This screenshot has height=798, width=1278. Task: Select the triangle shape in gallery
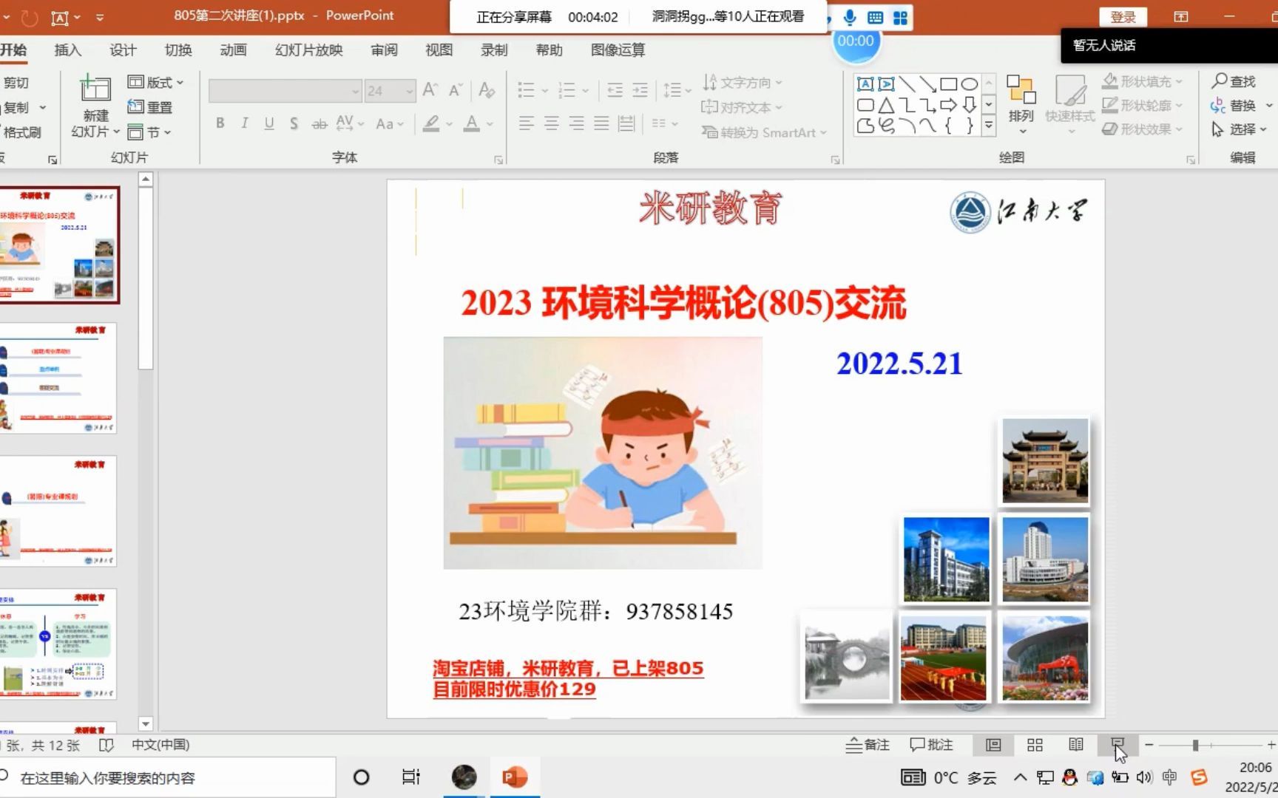886,105
